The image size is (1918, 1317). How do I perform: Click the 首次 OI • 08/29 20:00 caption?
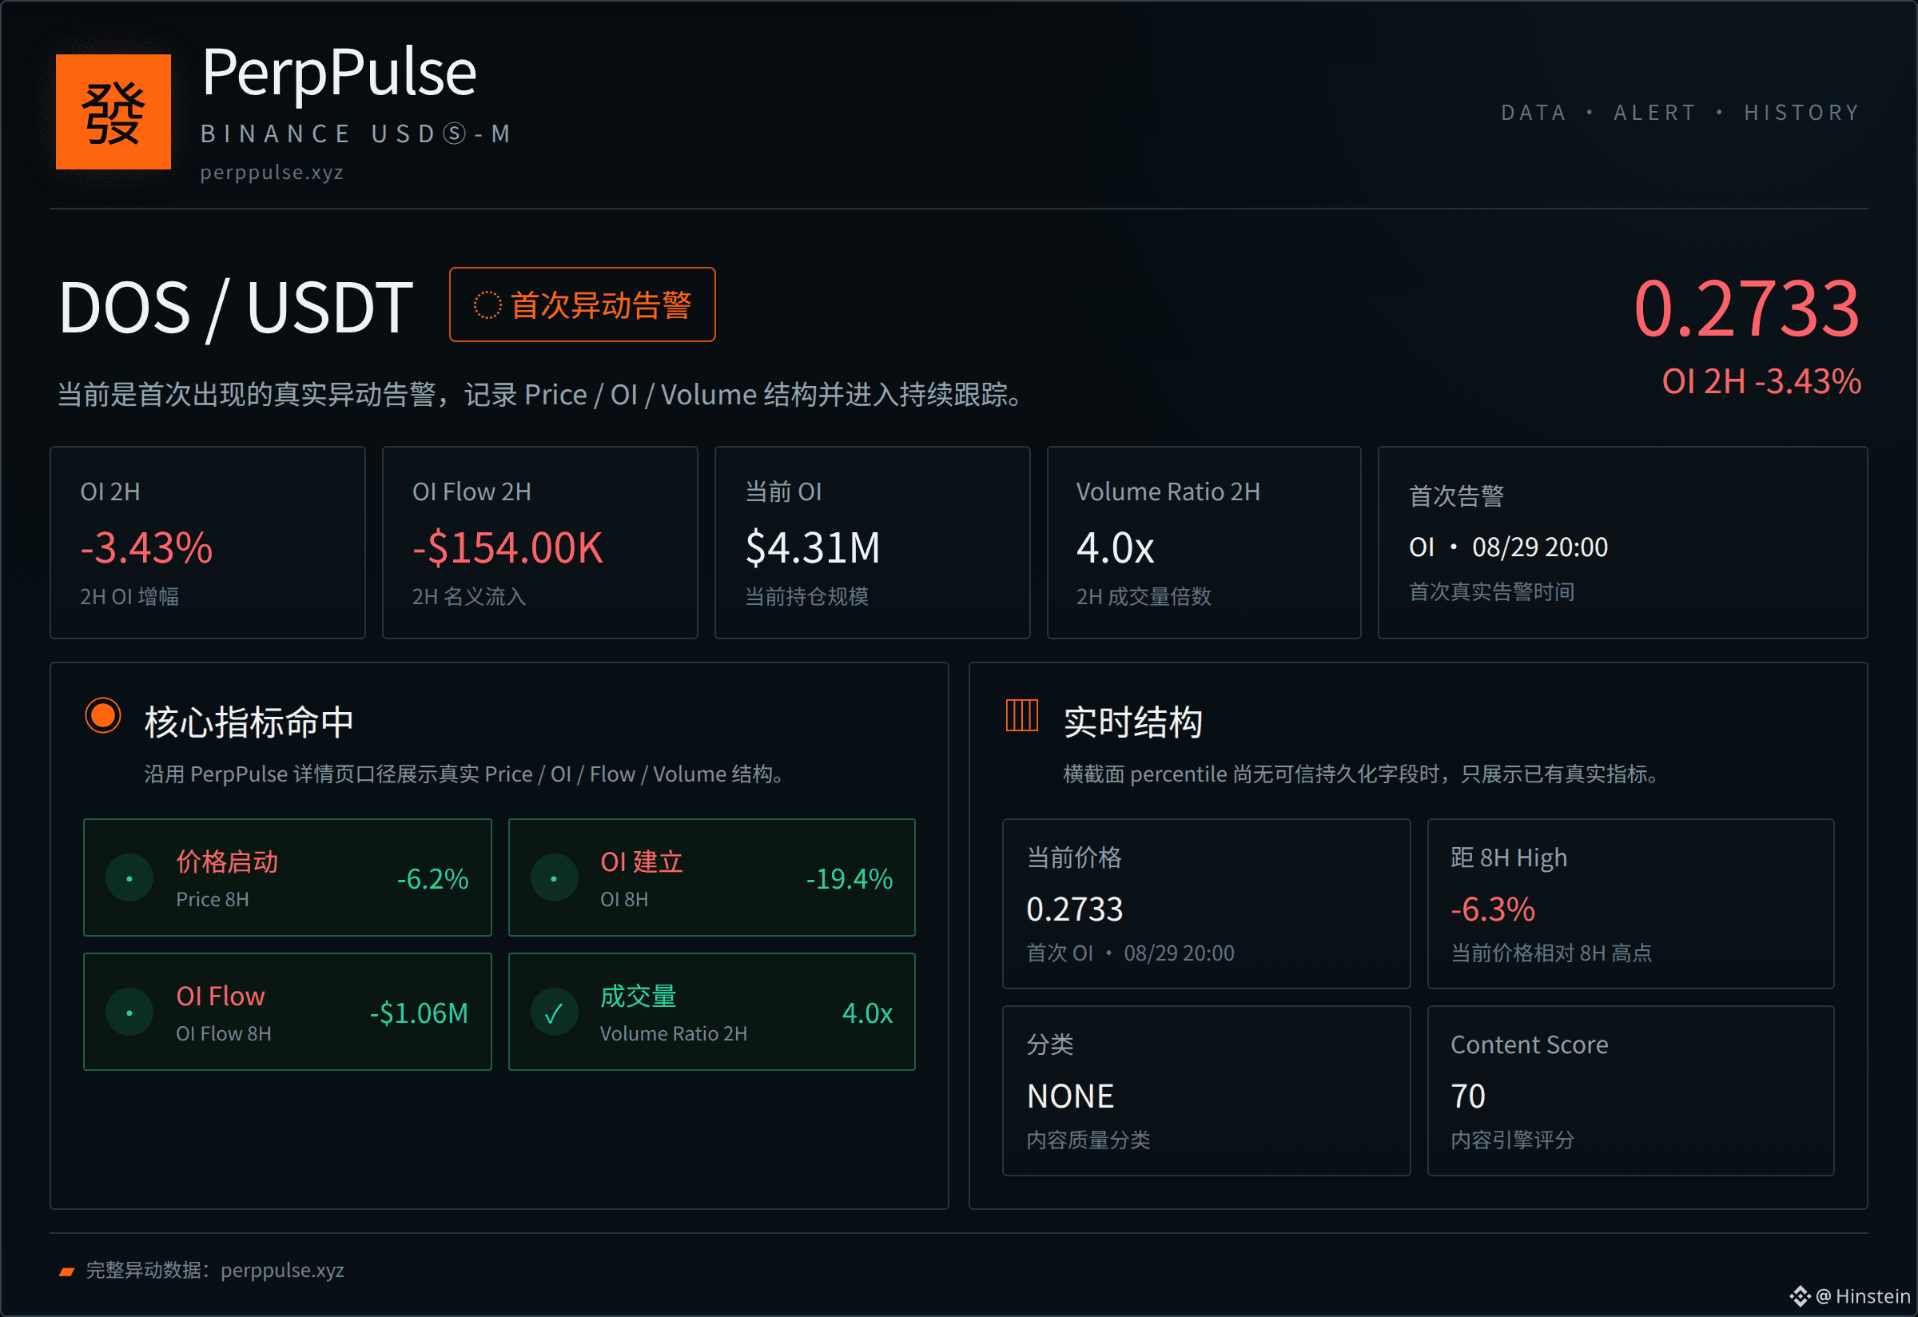1130,953
